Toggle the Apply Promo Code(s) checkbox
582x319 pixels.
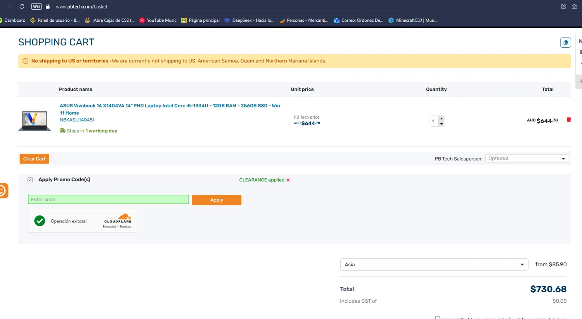30,180
